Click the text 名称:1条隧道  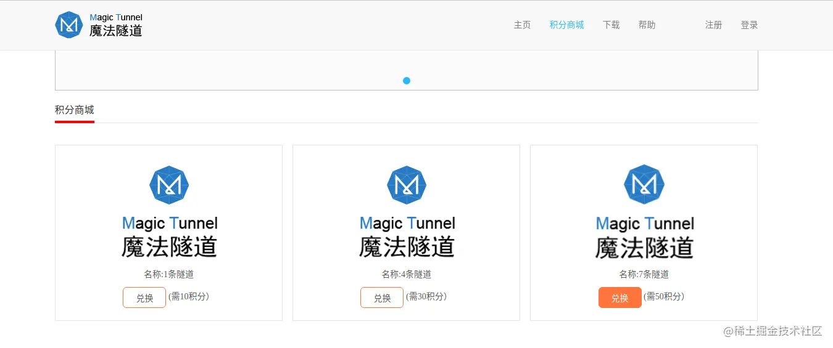click(x=169, y=275)
